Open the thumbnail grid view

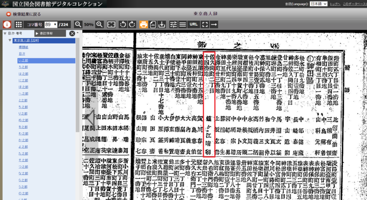18,24
